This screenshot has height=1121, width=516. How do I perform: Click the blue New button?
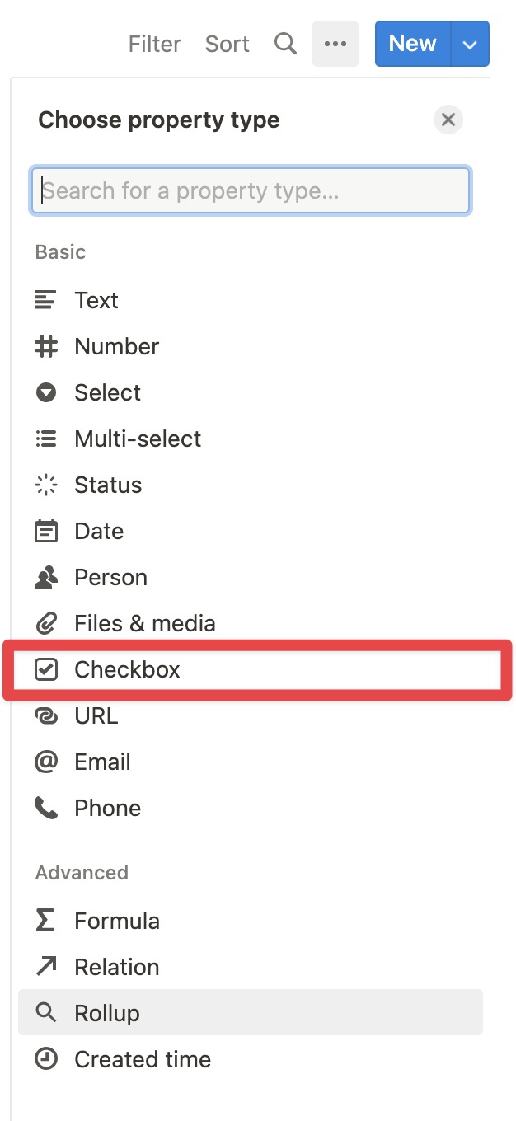pos(413,44)
